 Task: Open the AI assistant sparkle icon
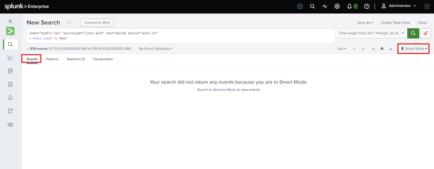426,33
